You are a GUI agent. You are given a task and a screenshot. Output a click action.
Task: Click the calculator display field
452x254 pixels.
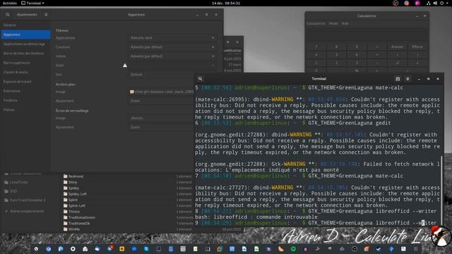[367, 35]
